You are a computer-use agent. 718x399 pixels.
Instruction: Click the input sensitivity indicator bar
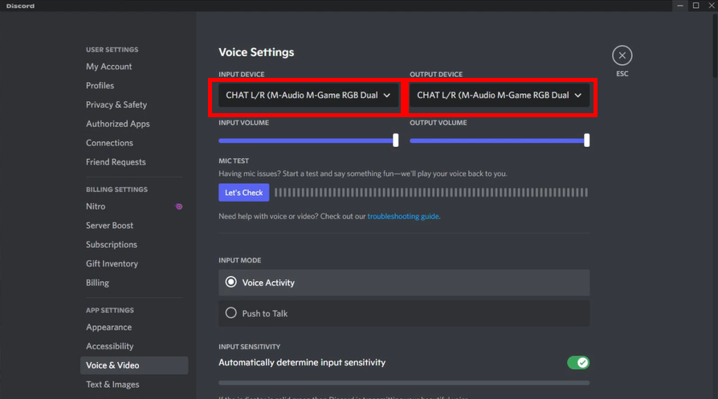pos(404,382)
